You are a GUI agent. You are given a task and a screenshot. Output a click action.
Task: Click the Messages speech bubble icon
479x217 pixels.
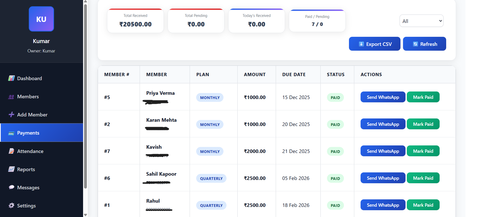(x=11, y=188)
